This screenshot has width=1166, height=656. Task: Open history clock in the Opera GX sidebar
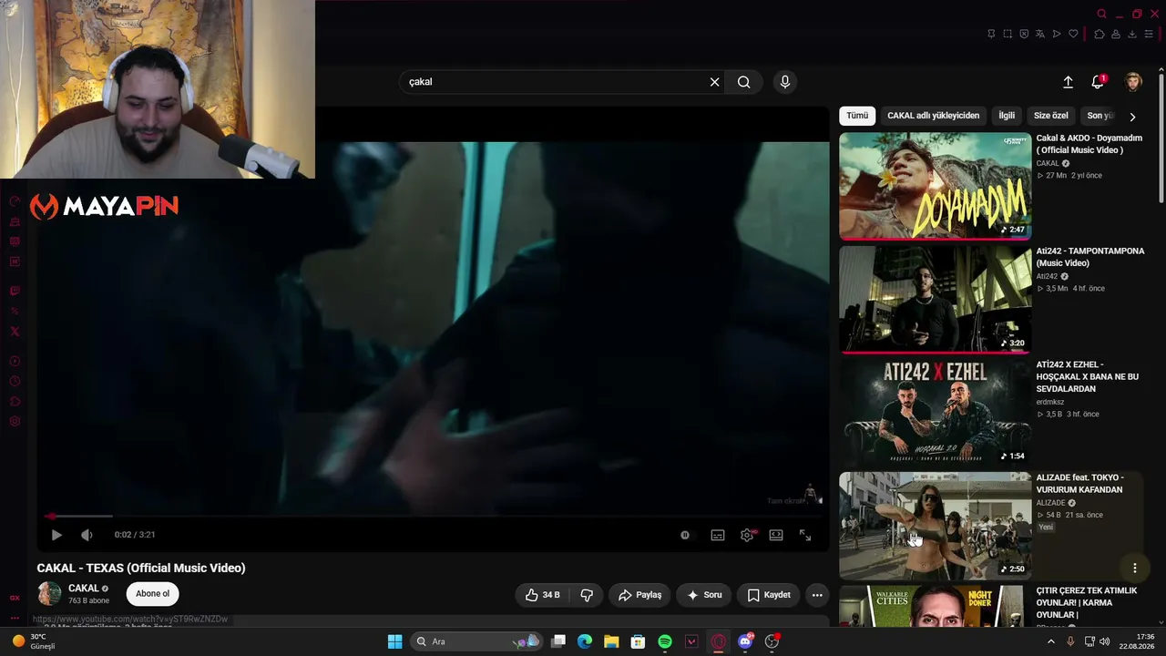pyautogui.click(x=15, y=382)
